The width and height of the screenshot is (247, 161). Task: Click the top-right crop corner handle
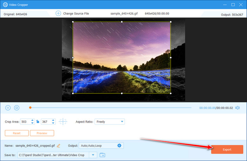(x=170, y=22)
